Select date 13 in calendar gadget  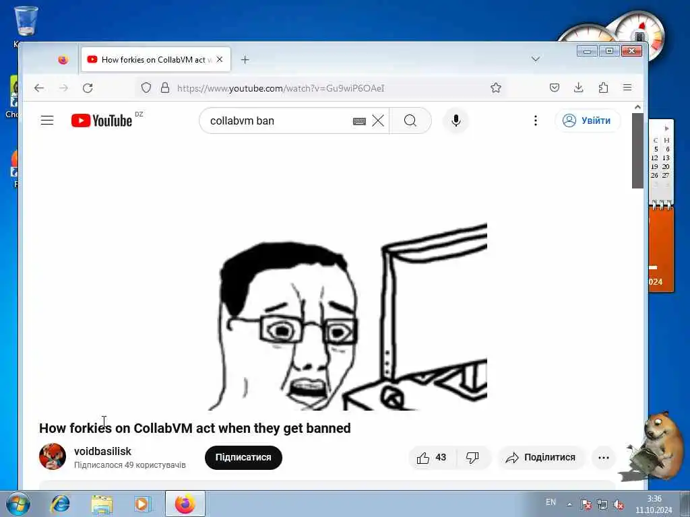[666, 158]
